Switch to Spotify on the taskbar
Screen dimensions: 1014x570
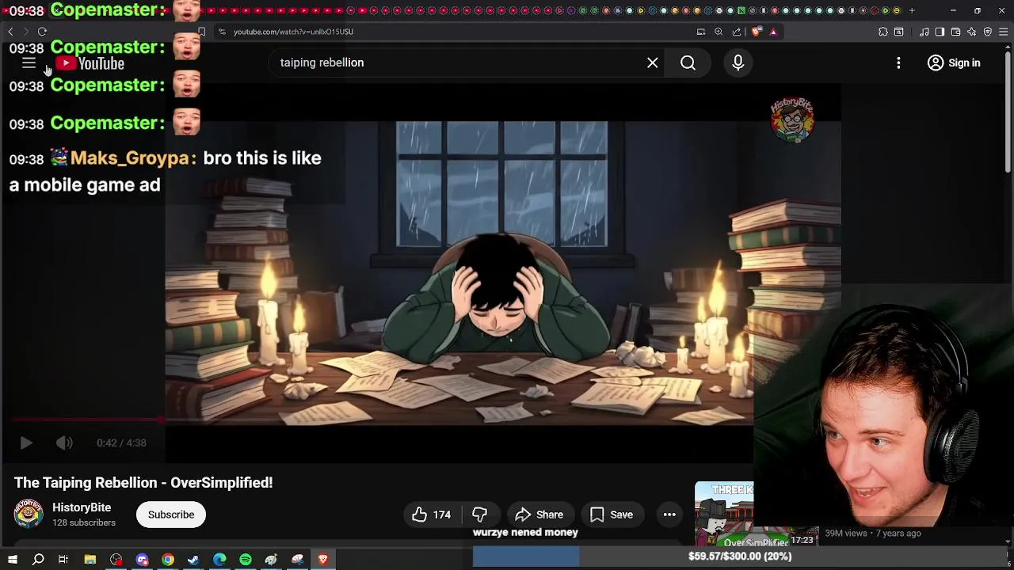[x=246, y=560]
